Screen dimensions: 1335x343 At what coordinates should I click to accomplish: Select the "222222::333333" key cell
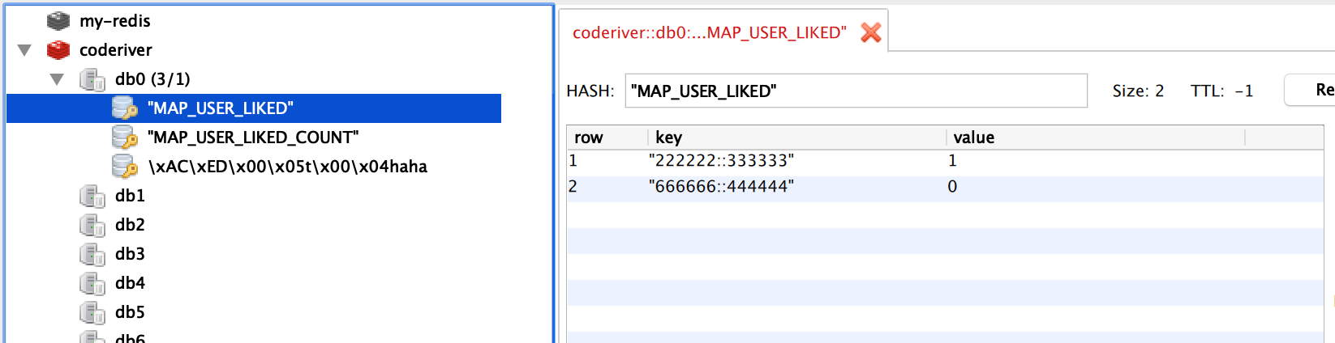click(x=721, y=160)
